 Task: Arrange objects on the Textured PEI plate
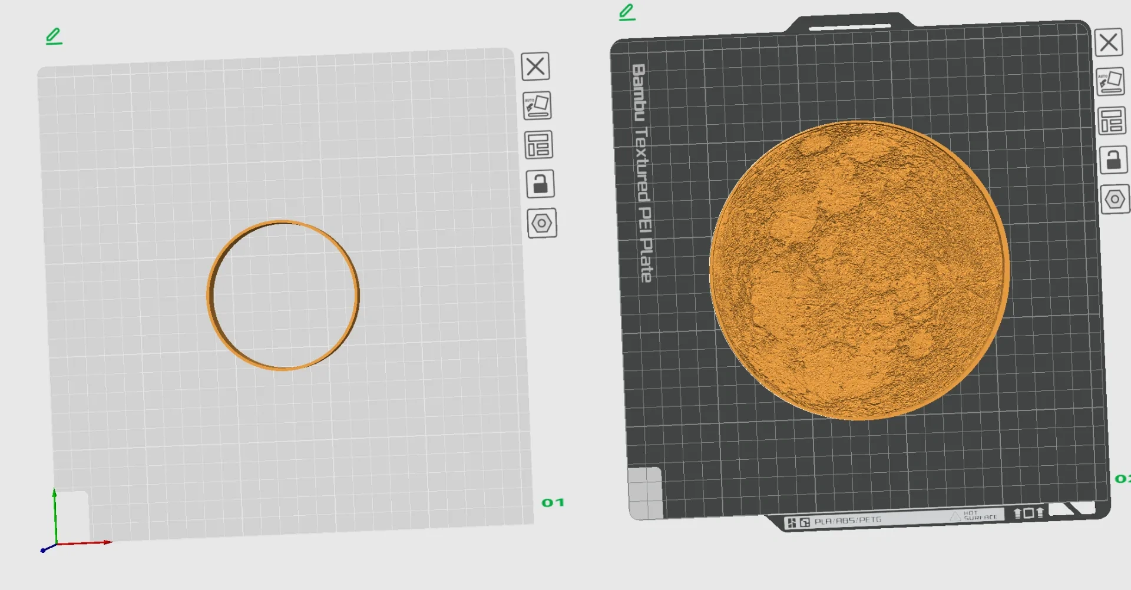1112,121
